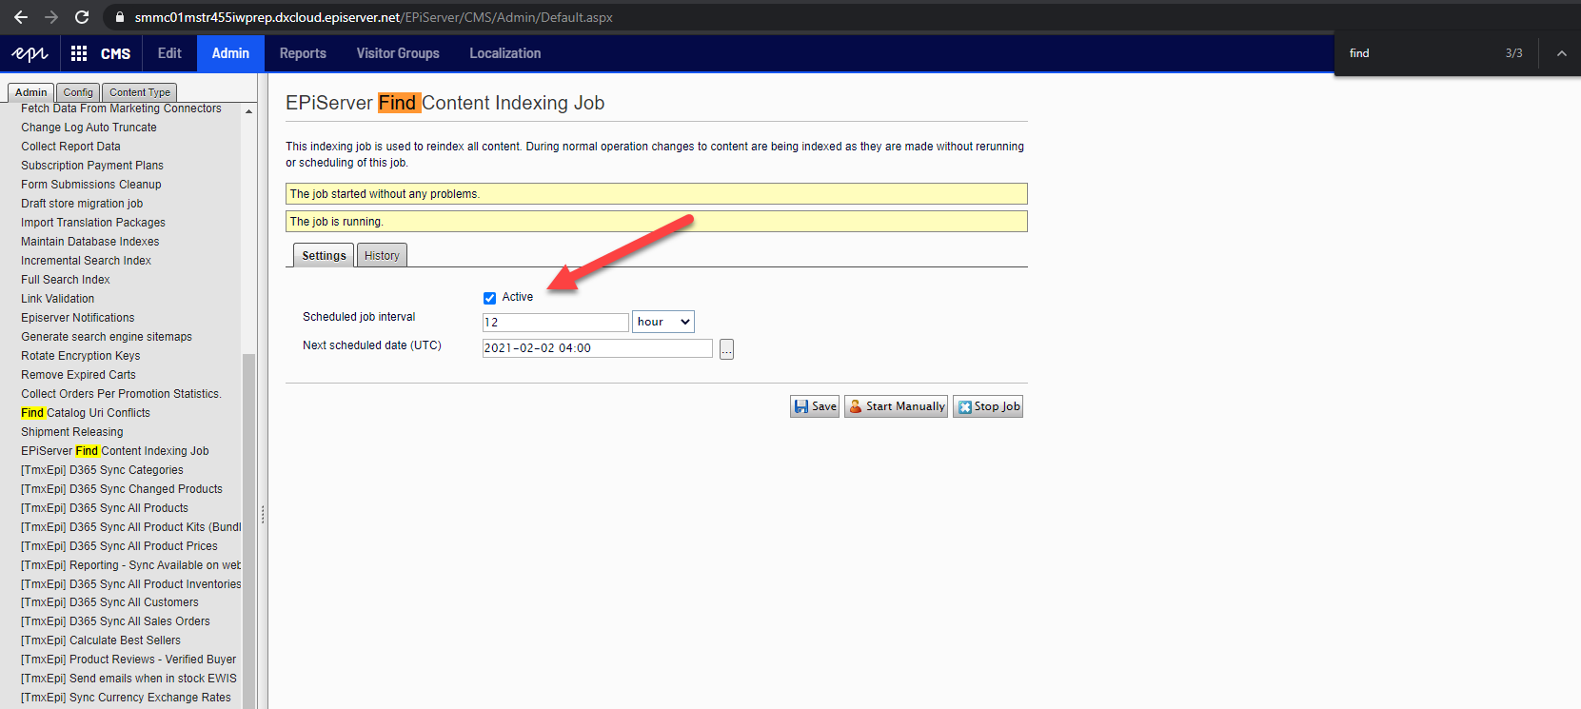The width and height of the screenshot is (1581, 709).
Task: Open the Localization menu
Action: 505,53
